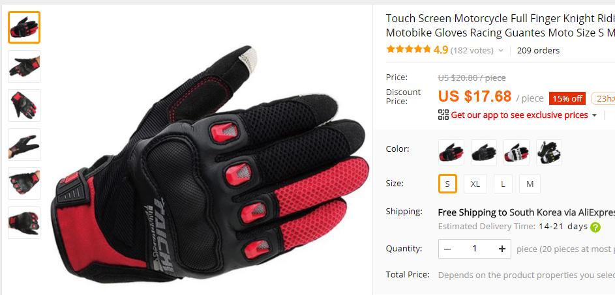Viewport: 615px width, 295px height.
Task: Click the QR code app icon
Action: pyautogui.click(x=443, y=115)
